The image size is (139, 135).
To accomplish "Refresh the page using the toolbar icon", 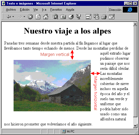I will coord(38,17).
